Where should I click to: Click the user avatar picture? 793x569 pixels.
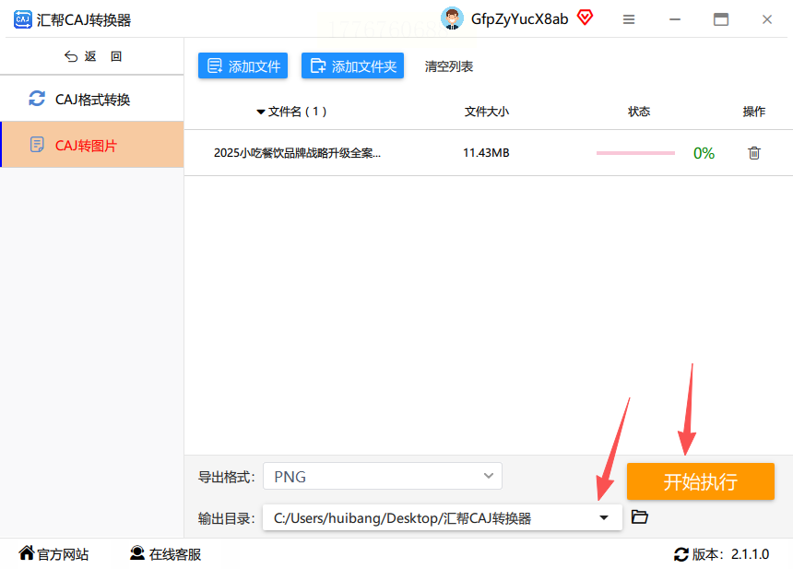[x=452, y=18]
